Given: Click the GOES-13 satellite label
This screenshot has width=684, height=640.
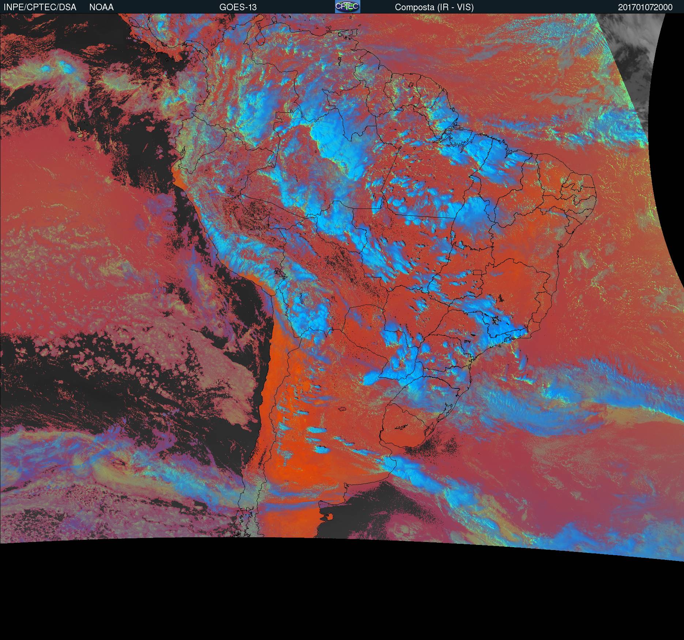Looking at the screenshot, I should pos(238,7).
